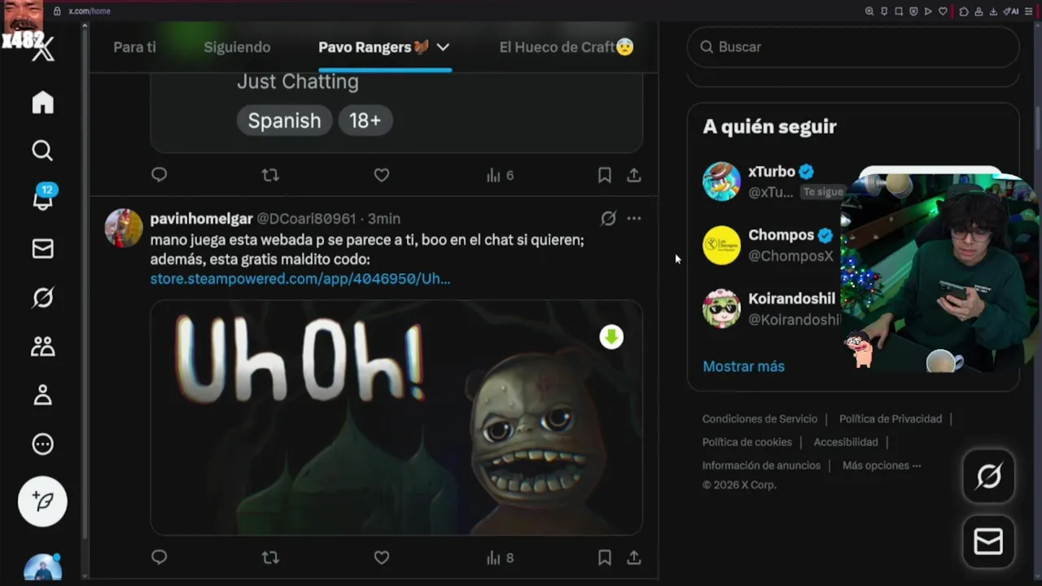Expand the Pavo Rangers dropdown chevron

(x=443, y=47)
